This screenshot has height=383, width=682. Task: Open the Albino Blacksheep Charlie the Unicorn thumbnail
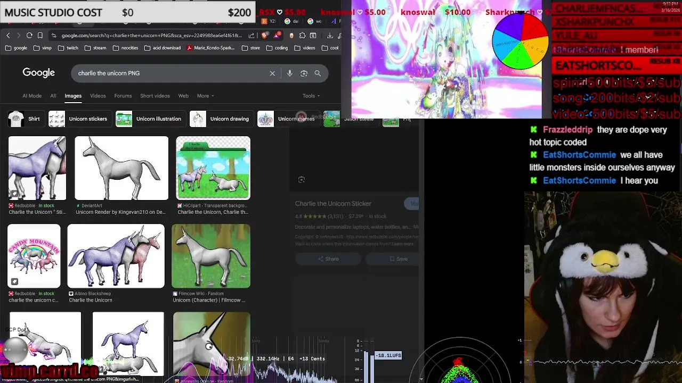[116, 256]
